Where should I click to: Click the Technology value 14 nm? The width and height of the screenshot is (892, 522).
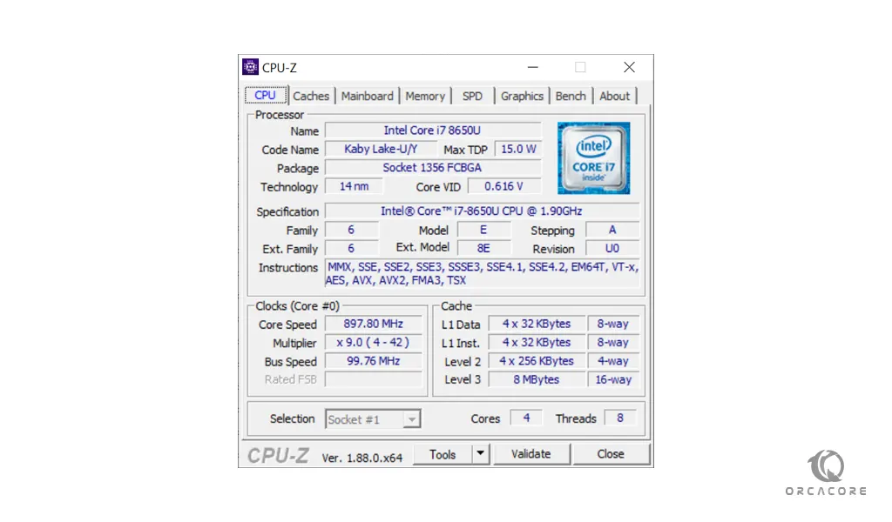[354, 186]
